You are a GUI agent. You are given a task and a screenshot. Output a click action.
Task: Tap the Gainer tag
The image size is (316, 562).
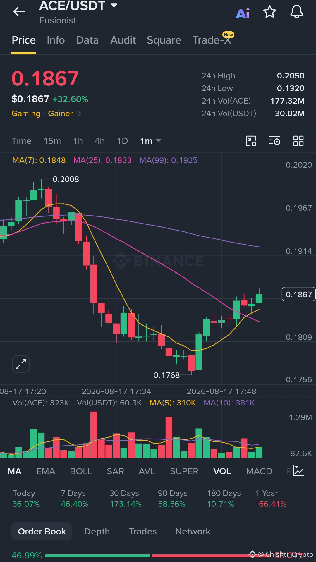pyautogui.click(x=60, y=114)
